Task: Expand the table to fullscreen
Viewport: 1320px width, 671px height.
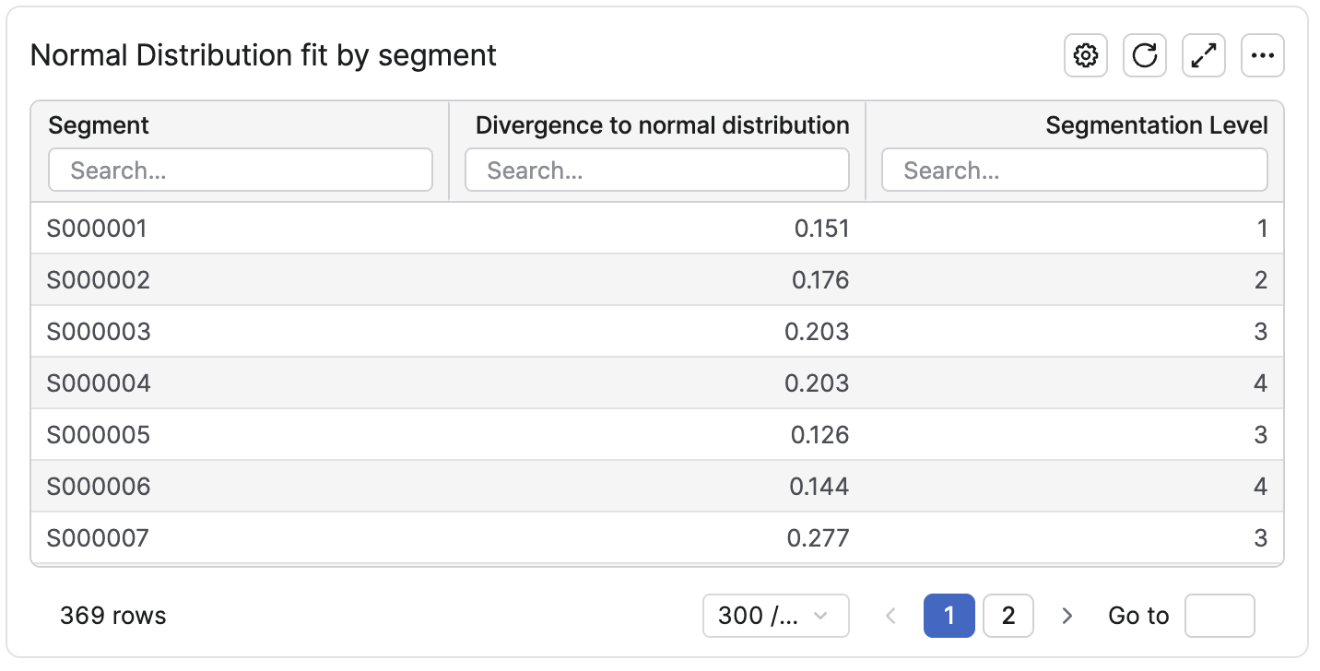Action: click(x=1204, y=56)
